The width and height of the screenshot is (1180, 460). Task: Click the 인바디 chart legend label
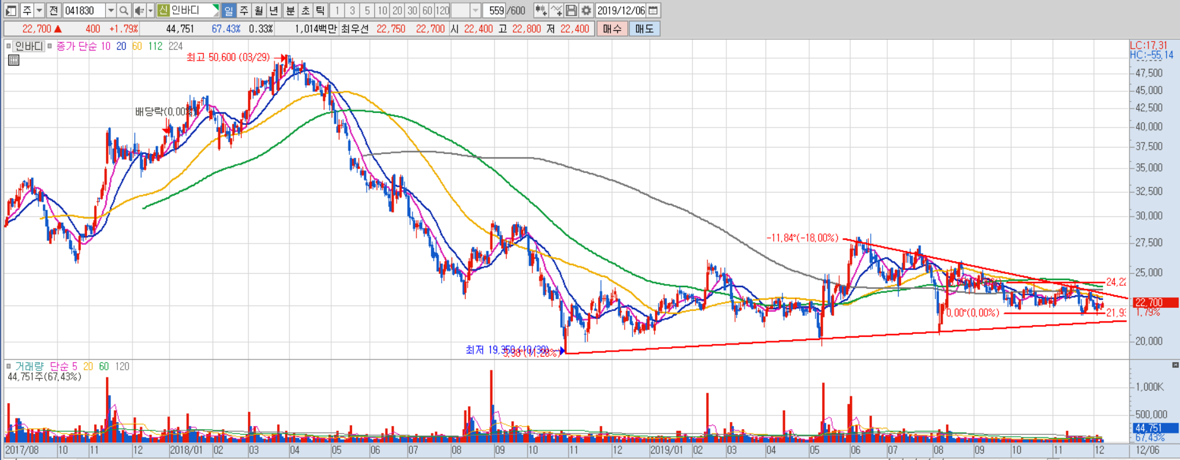28,46
